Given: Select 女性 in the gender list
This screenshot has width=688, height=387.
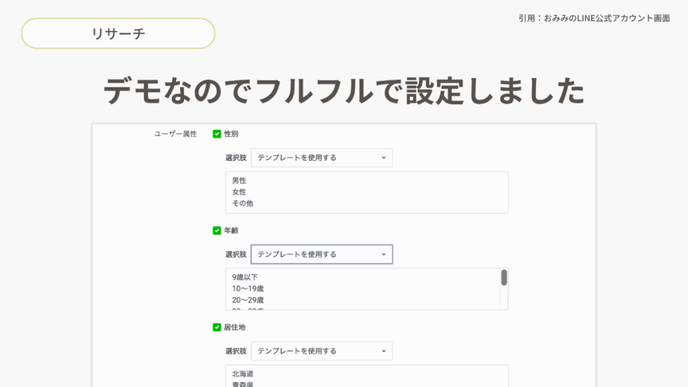Looking at the screenshot, I should (239, 192).
